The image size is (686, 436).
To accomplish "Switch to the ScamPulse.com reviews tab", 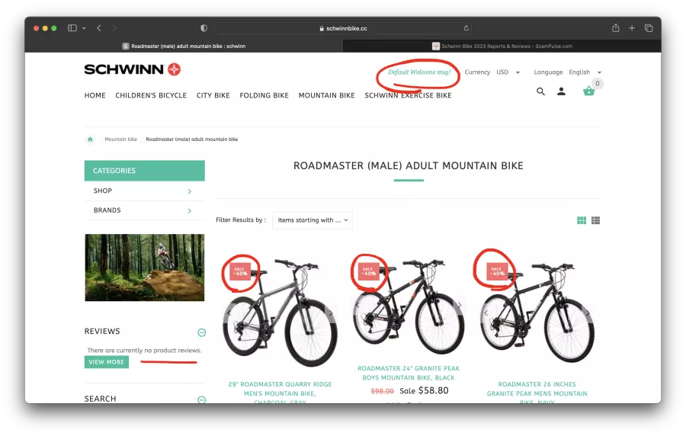I will pos(502,46).
